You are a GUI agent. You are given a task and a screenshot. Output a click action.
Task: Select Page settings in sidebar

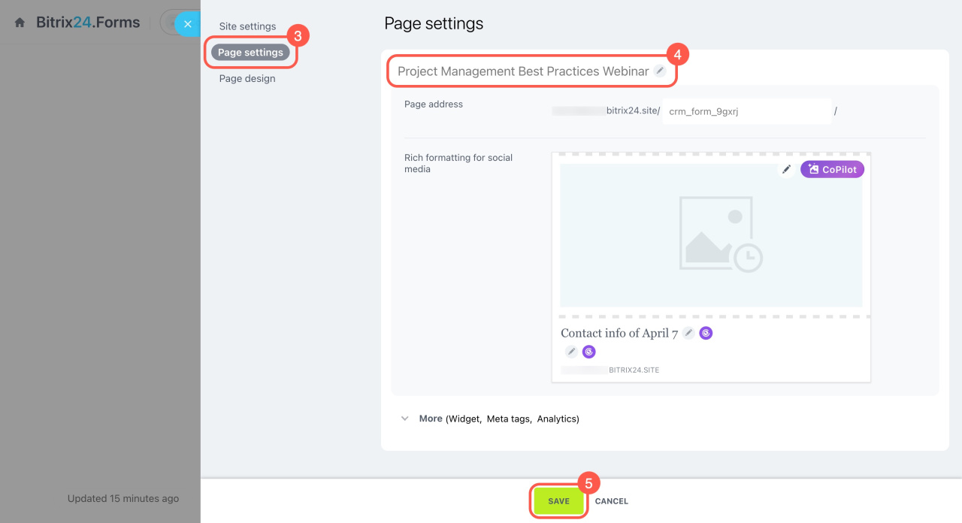pos(250,53)
